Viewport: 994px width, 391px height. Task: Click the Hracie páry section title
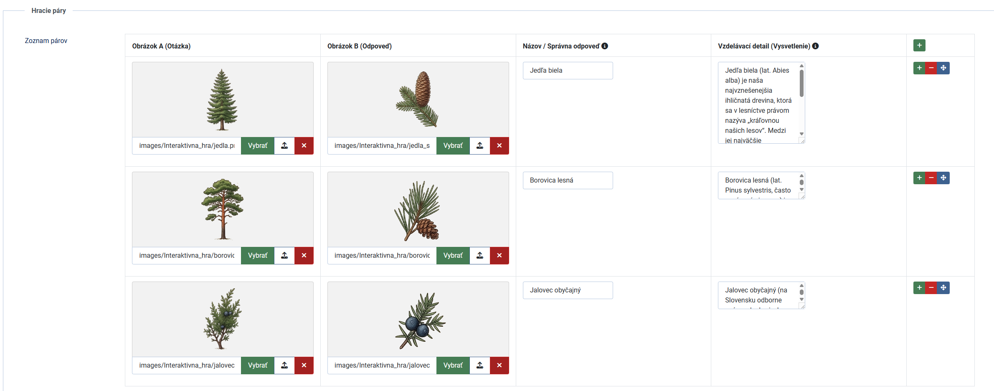(x=49, y=10)
